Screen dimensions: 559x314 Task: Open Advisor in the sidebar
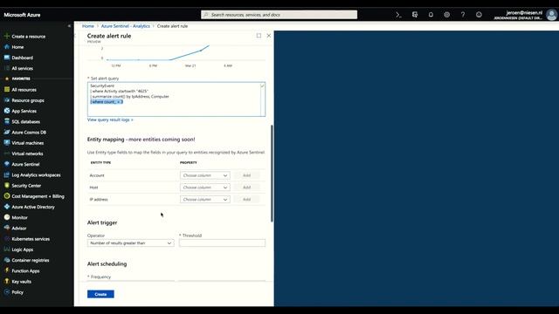click(19, 229)
